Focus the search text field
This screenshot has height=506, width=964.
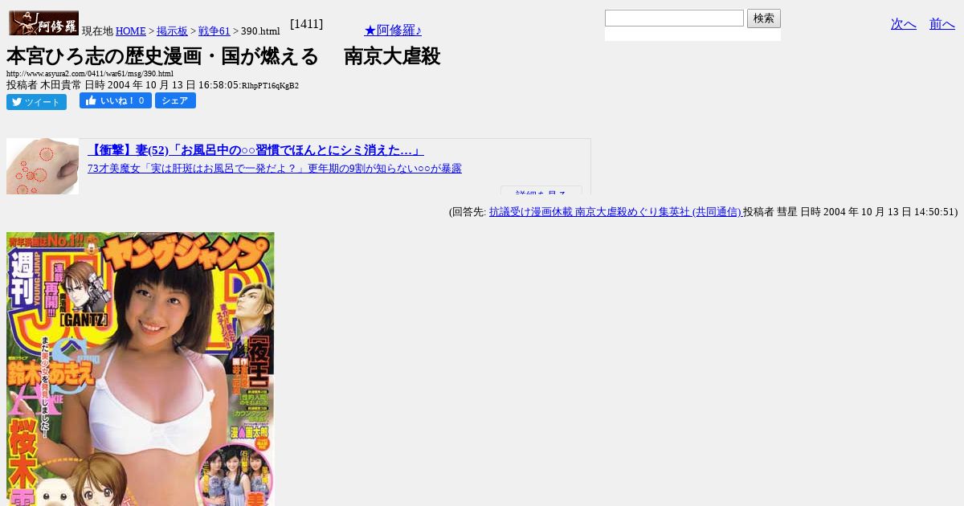pos(674,18)
